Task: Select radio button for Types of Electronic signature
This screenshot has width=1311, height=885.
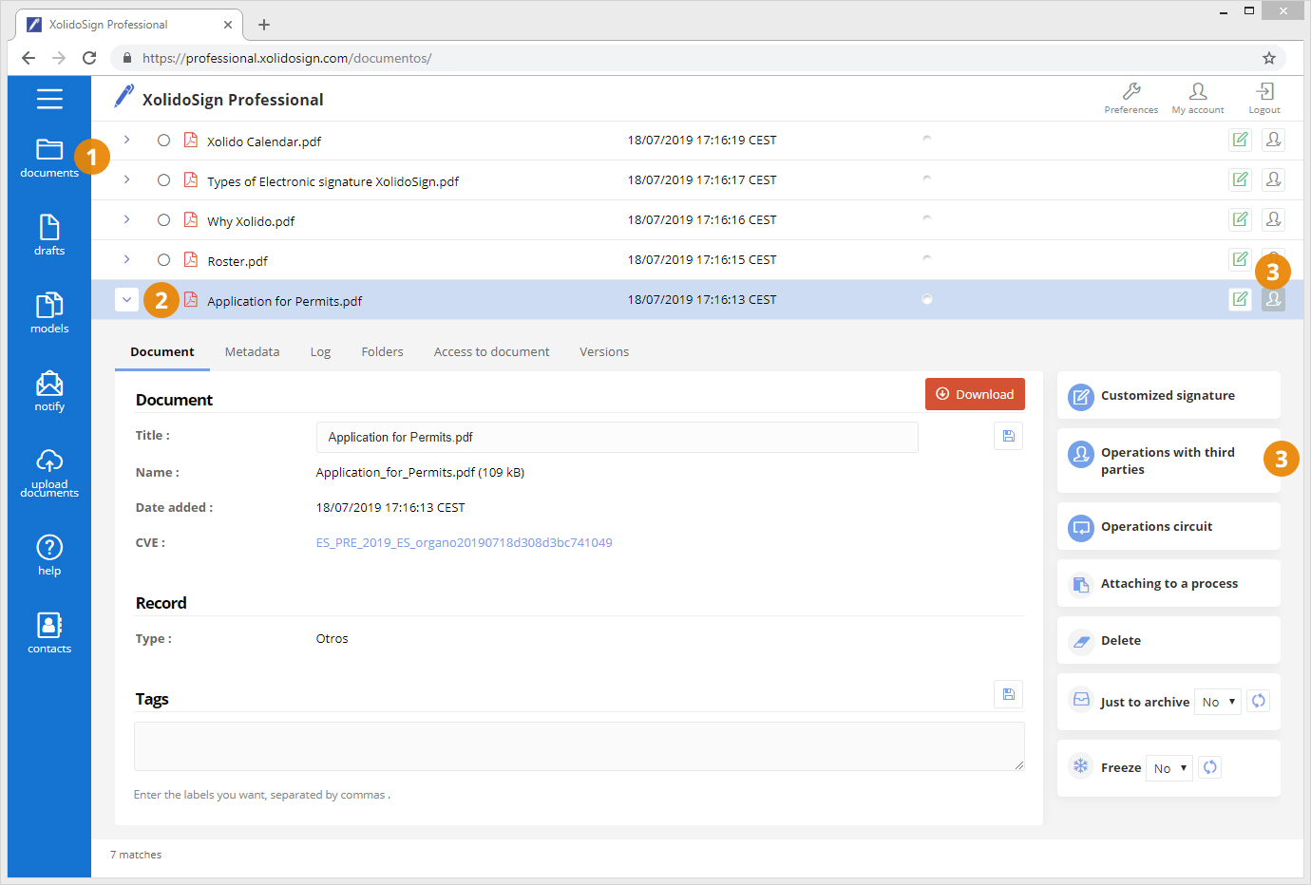Action: 163,180
